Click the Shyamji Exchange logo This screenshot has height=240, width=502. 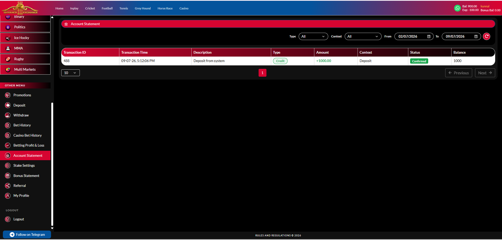20,8
